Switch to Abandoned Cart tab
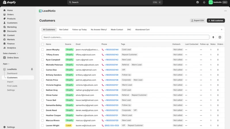This screenshot has height=129, width=230. 142,30
